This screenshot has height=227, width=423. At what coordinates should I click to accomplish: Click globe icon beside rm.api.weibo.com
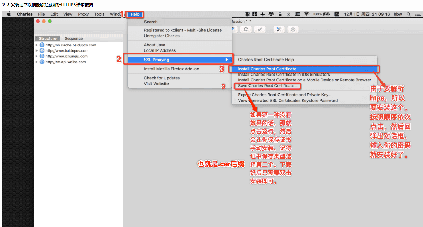(42, 62)
